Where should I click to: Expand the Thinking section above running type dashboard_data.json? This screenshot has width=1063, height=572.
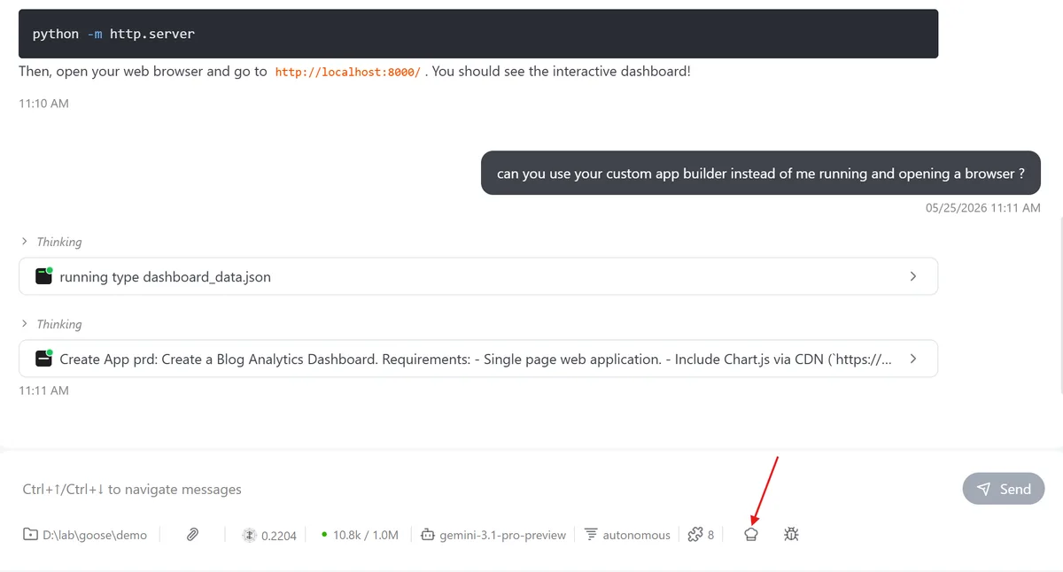point(51,242)
